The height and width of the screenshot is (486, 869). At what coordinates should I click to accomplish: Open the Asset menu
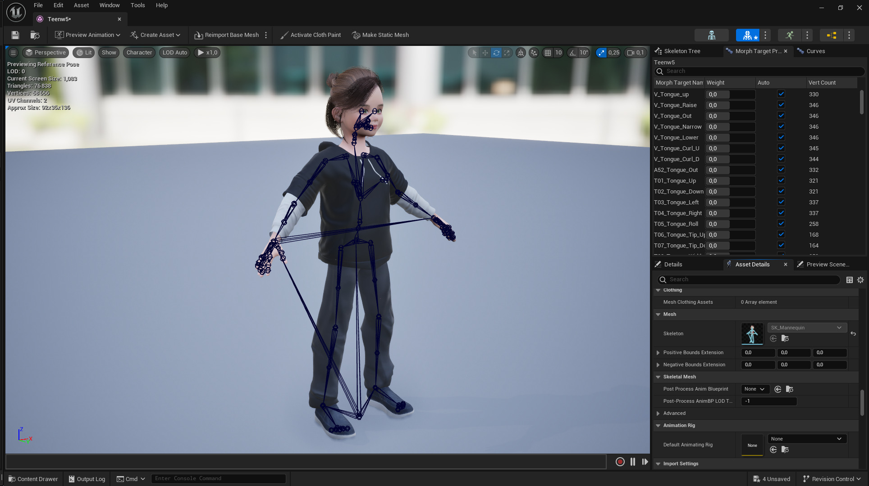pyautogui.click(x=82, y=5)
